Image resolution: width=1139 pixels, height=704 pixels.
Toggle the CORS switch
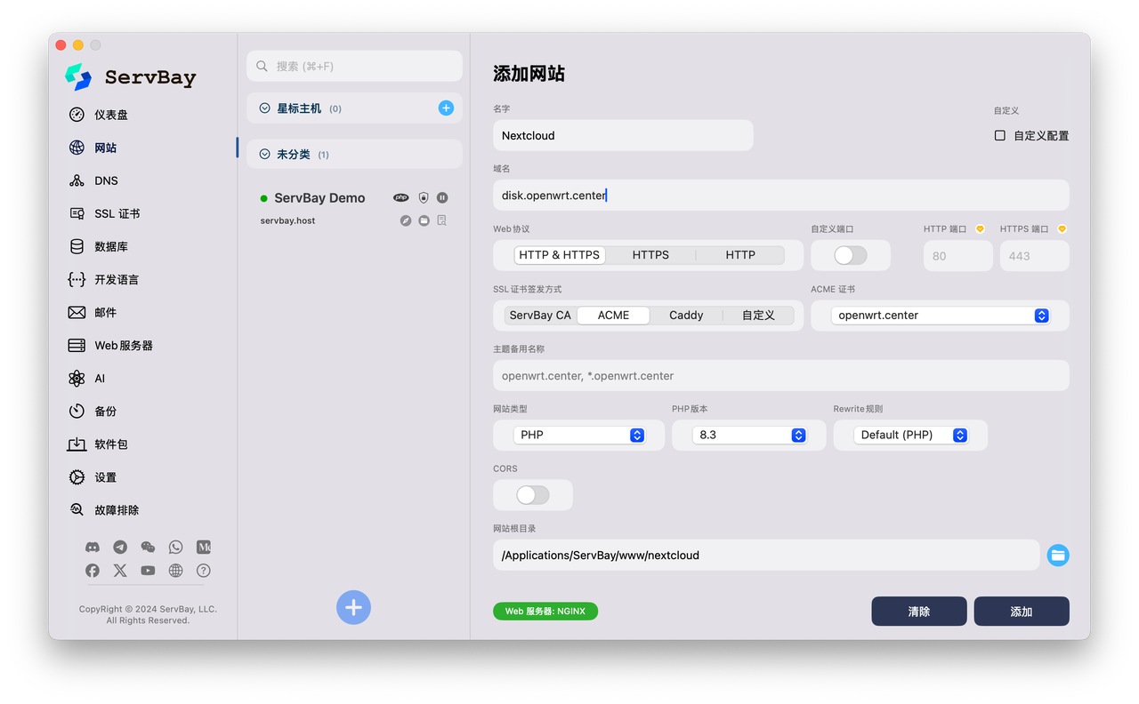point(533,495)
